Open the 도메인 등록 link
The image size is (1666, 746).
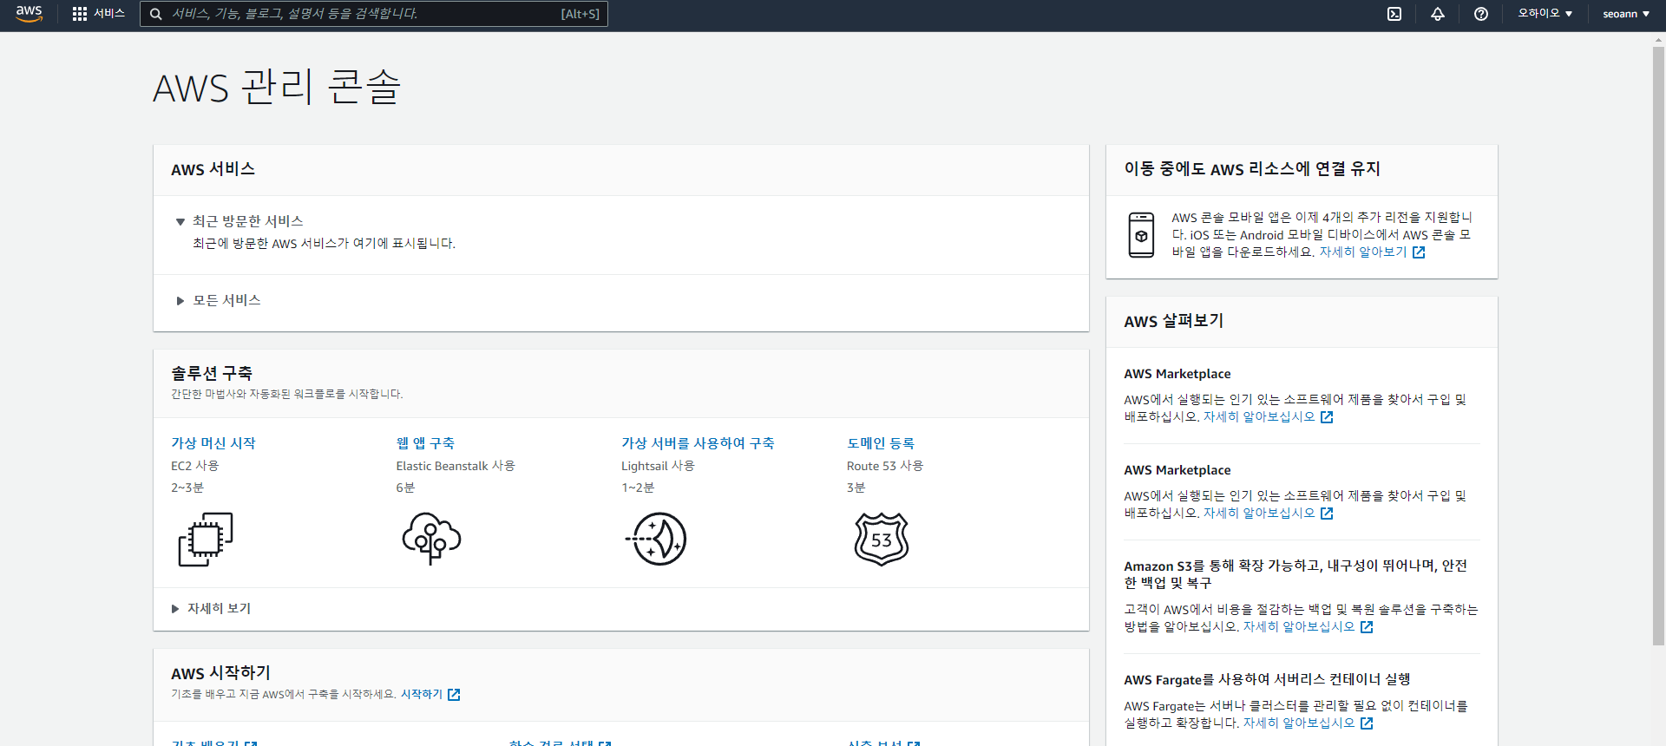[x=881, y=443]
